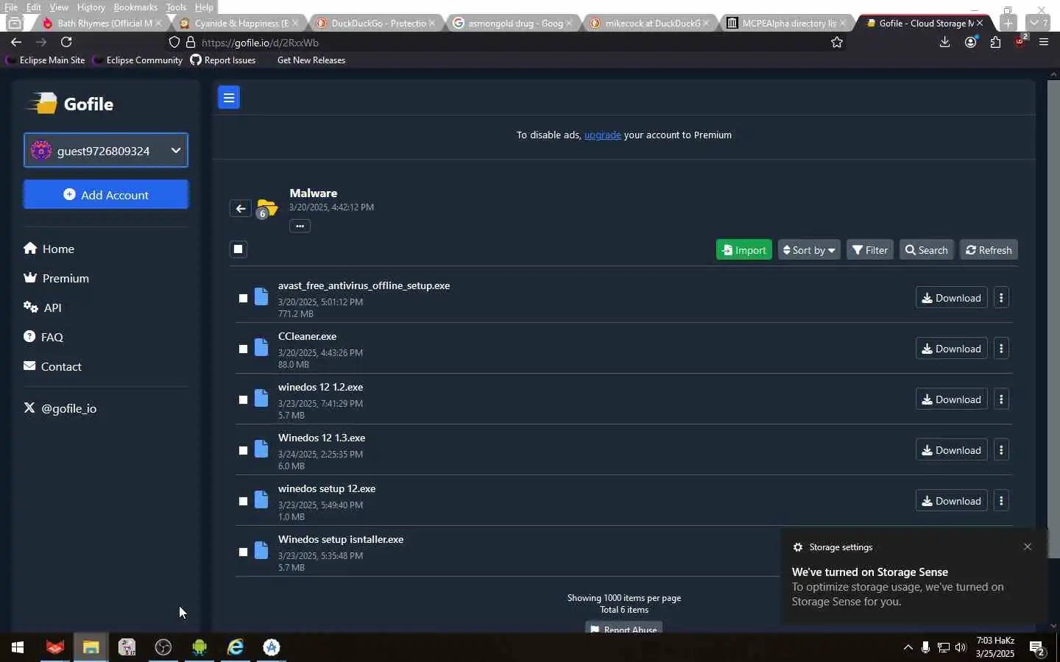
Task: Open Premium in sidebar
Action: tap(57, 278)
